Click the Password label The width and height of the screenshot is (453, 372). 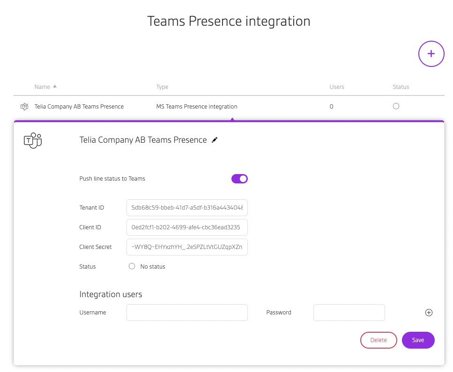click(279, 313)
